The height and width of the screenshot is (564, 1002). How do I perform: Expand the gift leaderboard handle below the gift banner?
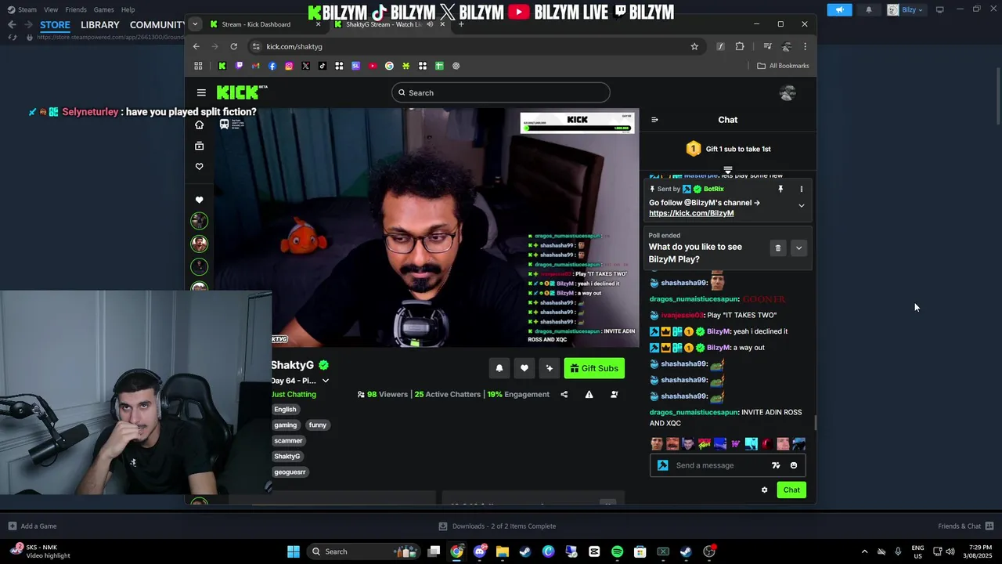tap(728, 169)
